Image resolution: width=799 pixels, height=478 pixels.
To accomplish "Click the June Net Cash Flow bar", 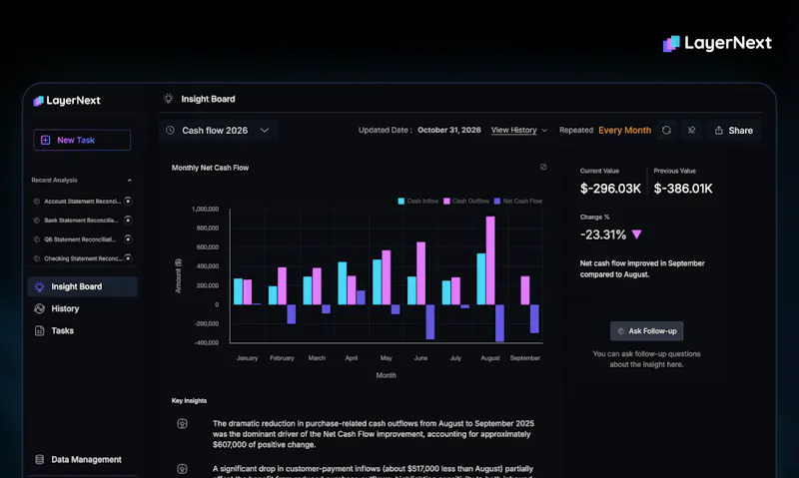I will point(430,321).
